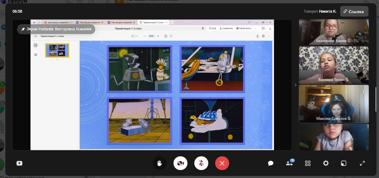The image size is (379, 178).
Task: Click the 63% zoom field in PDF toolbar
Action: pyautogui.click(x=151, y=36)
